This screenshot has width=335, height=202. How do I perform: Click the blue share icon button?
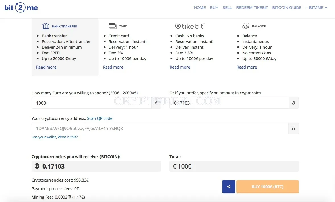coord(229,187)
